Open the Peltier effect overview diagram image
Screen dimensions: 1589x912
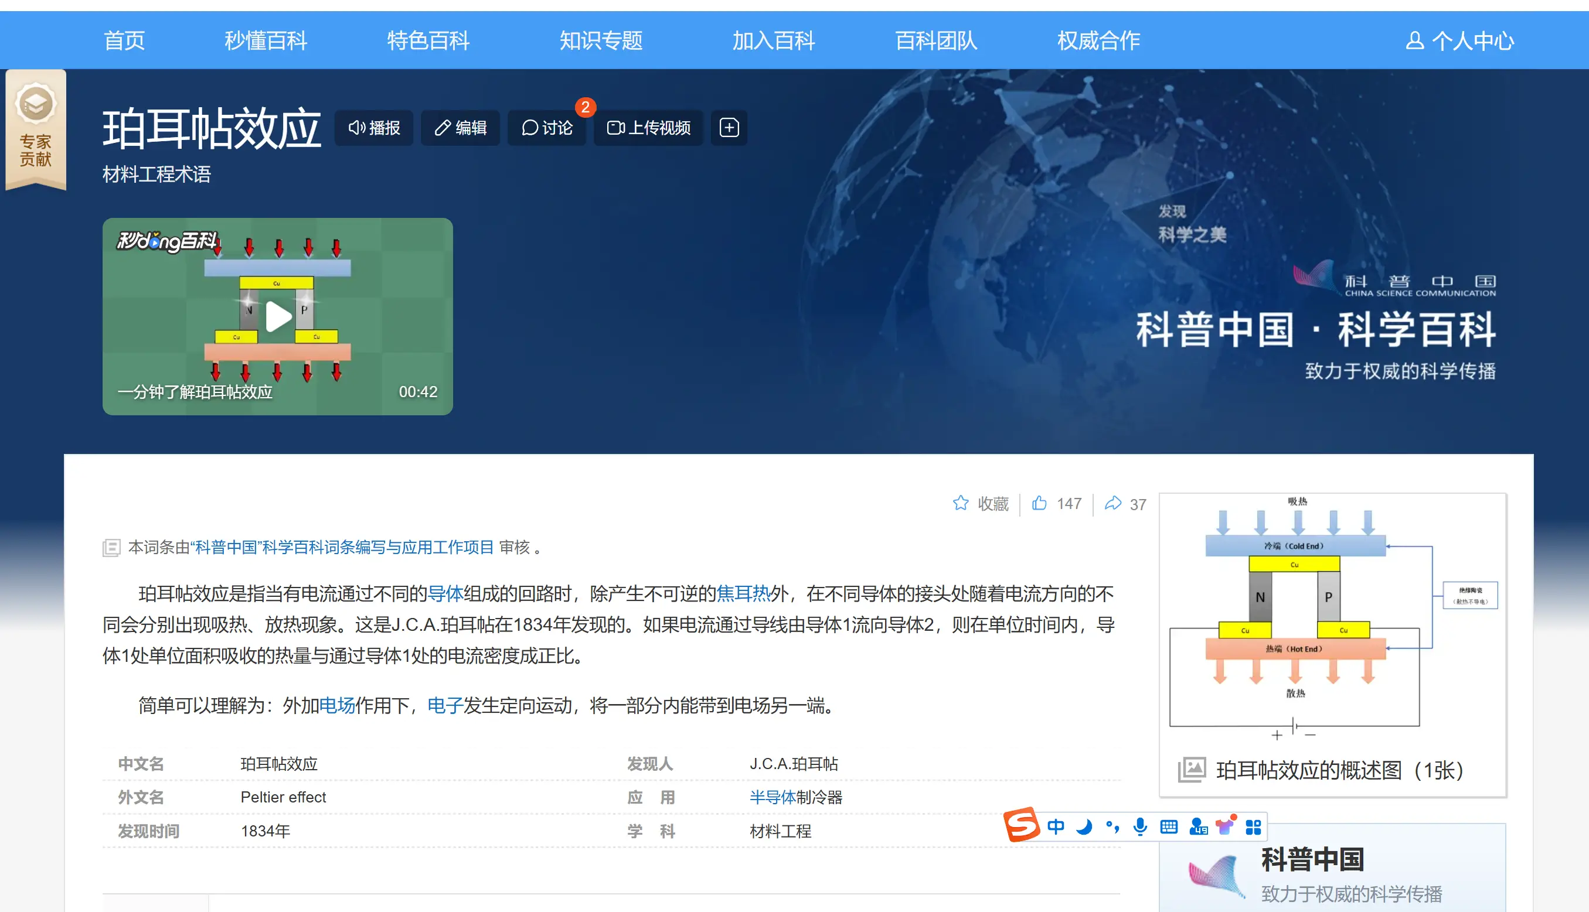pyautogui.click(x=1333, y=619)
